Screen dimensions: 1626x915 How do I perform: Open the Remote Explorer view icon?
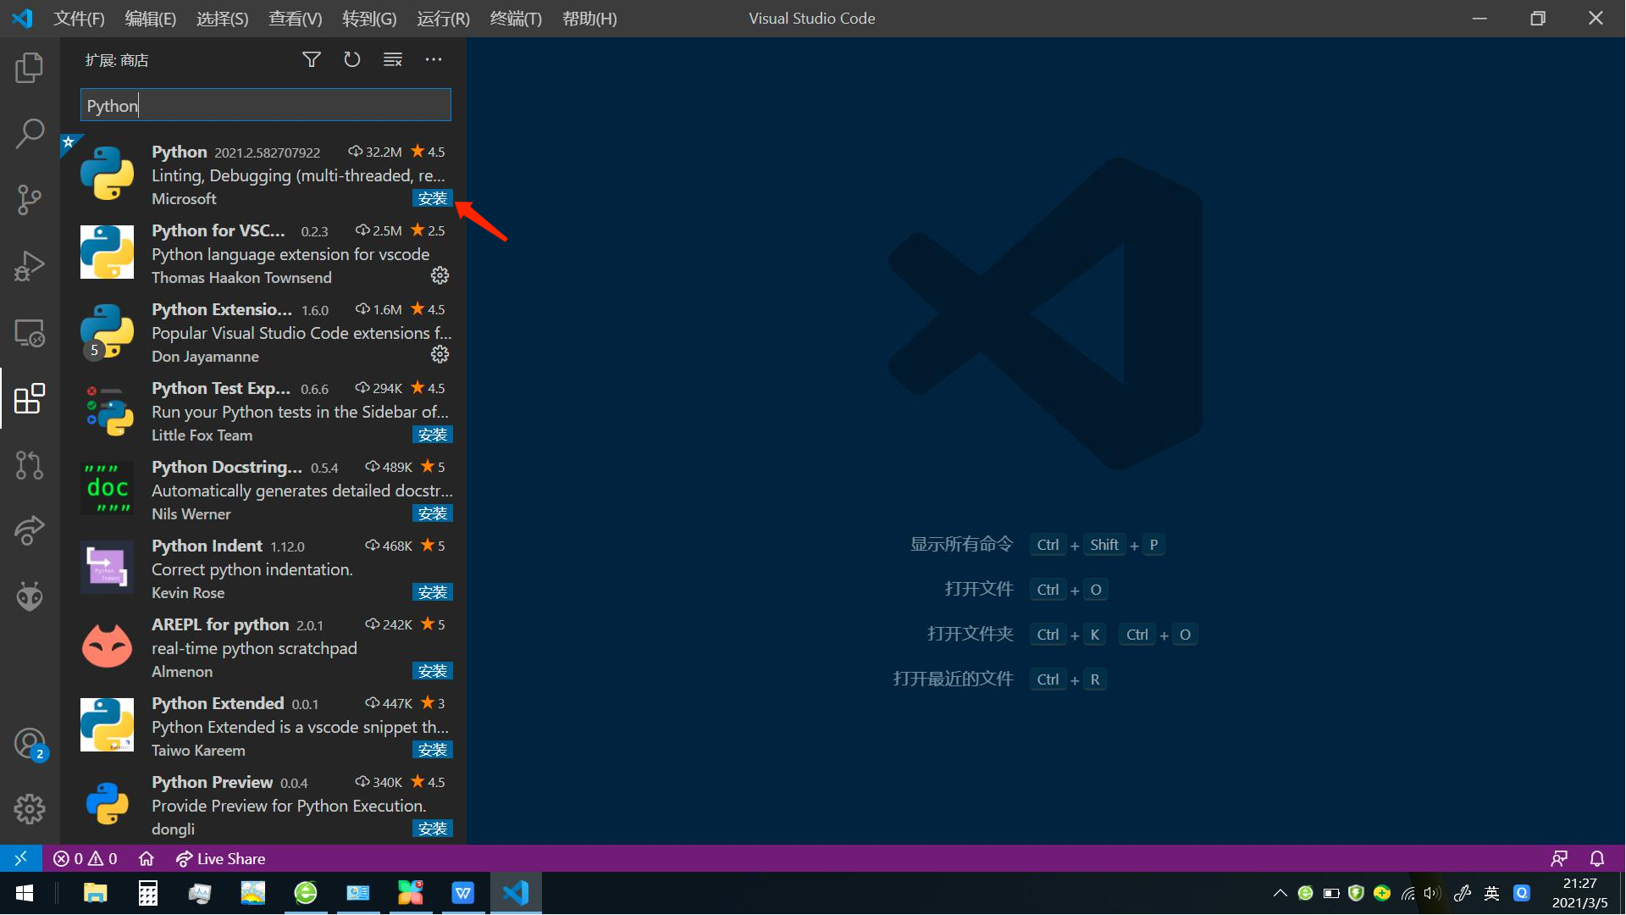[x=30, y=333]
